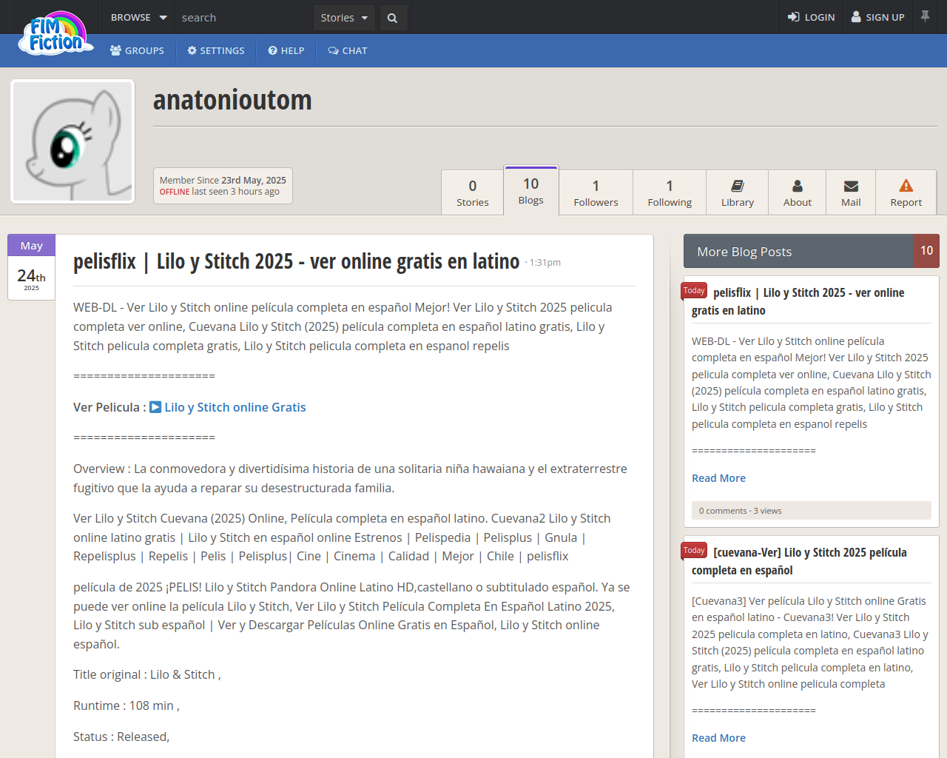
Task: Click the LOGIN button
Action: pyautogui.click(x=811, y=17)
